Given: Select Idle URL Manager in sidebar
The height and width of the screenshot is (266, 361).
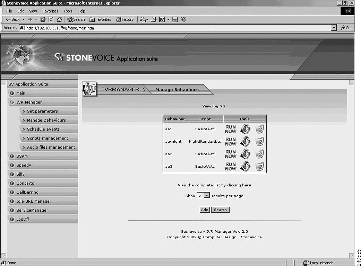Looking at the screenshot, I should tap(43, 201).
